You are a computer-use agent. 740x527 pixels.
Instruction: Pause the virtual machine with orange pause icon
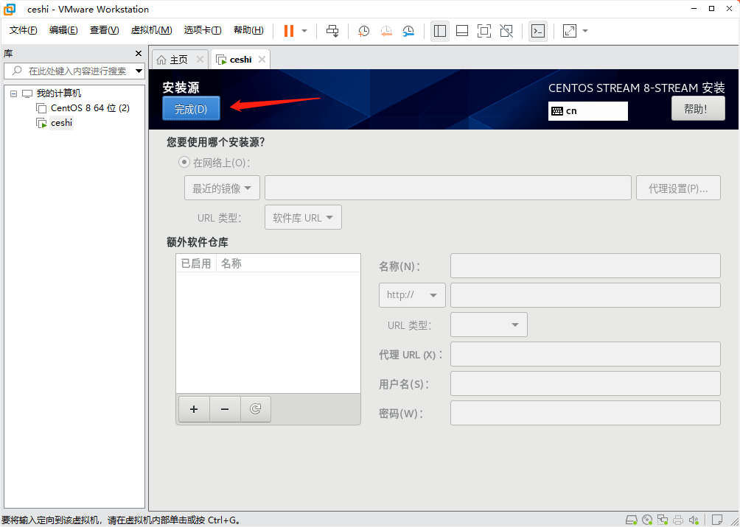pos(288,31)
